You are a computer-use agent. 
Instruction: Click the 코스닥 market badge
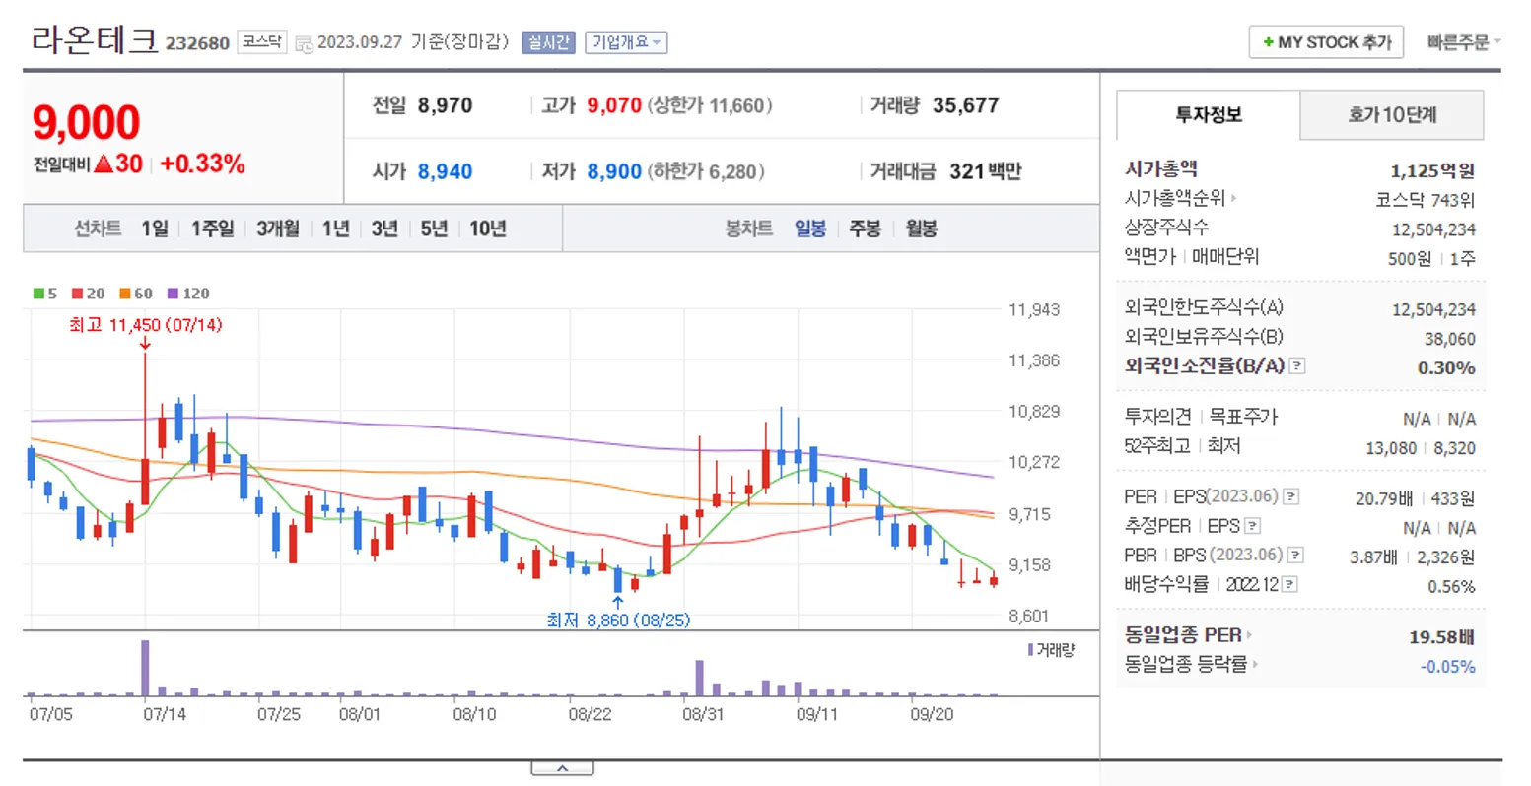[262, 42]
